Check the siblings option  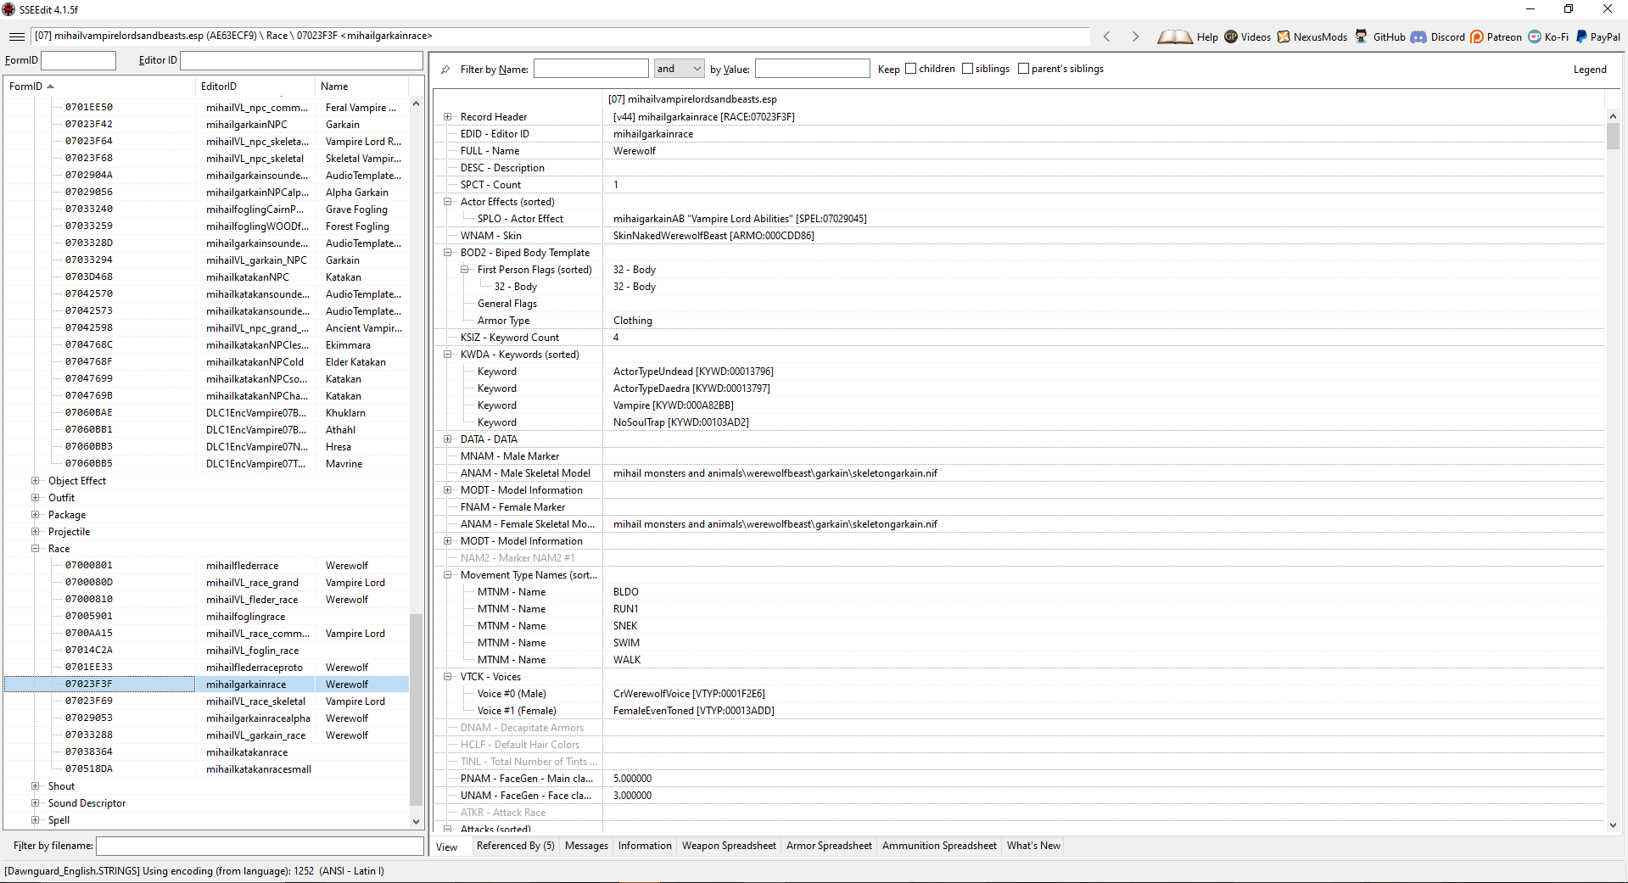968,69
